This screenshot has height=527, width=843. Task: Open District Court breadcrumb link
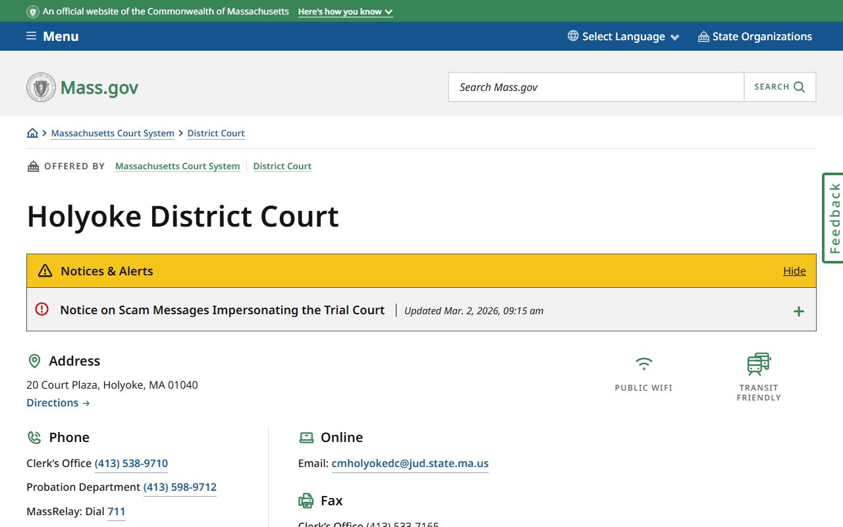tap(216, 133)
